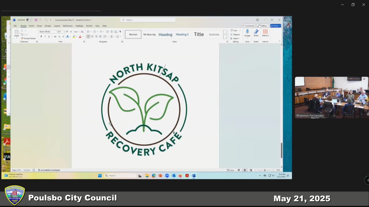Open the File menu
369x207 pixels.
point(15,26)
